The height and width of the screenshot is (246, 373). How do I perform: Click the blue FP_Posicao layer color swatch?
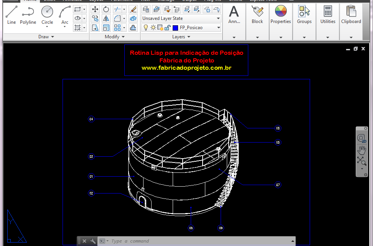click(x=175, y=28)
